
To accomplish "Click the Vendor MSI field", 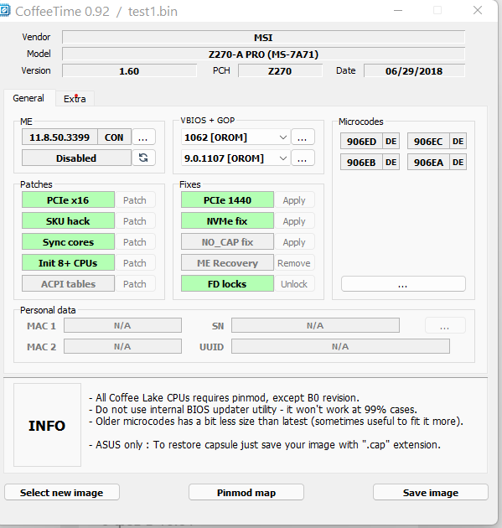I will pos(264,37).
